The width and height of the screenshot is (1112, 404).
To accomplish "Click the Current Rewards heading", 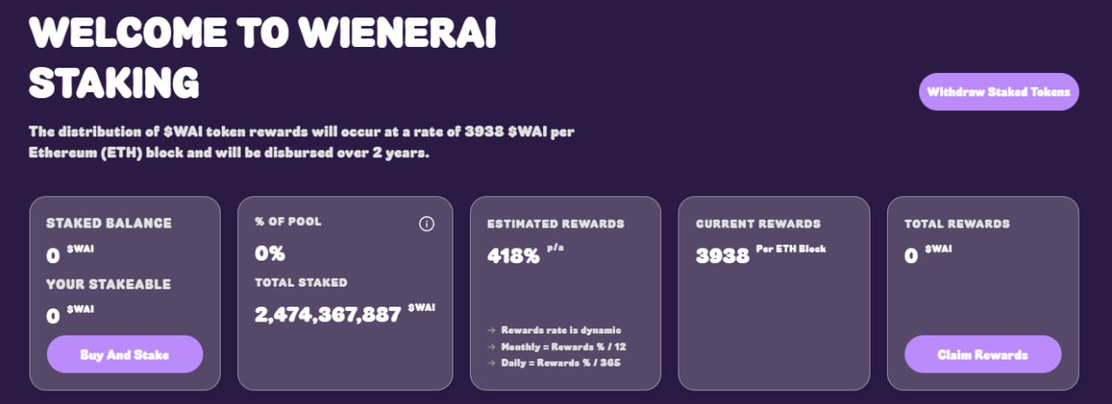I will tap(758, 223).
